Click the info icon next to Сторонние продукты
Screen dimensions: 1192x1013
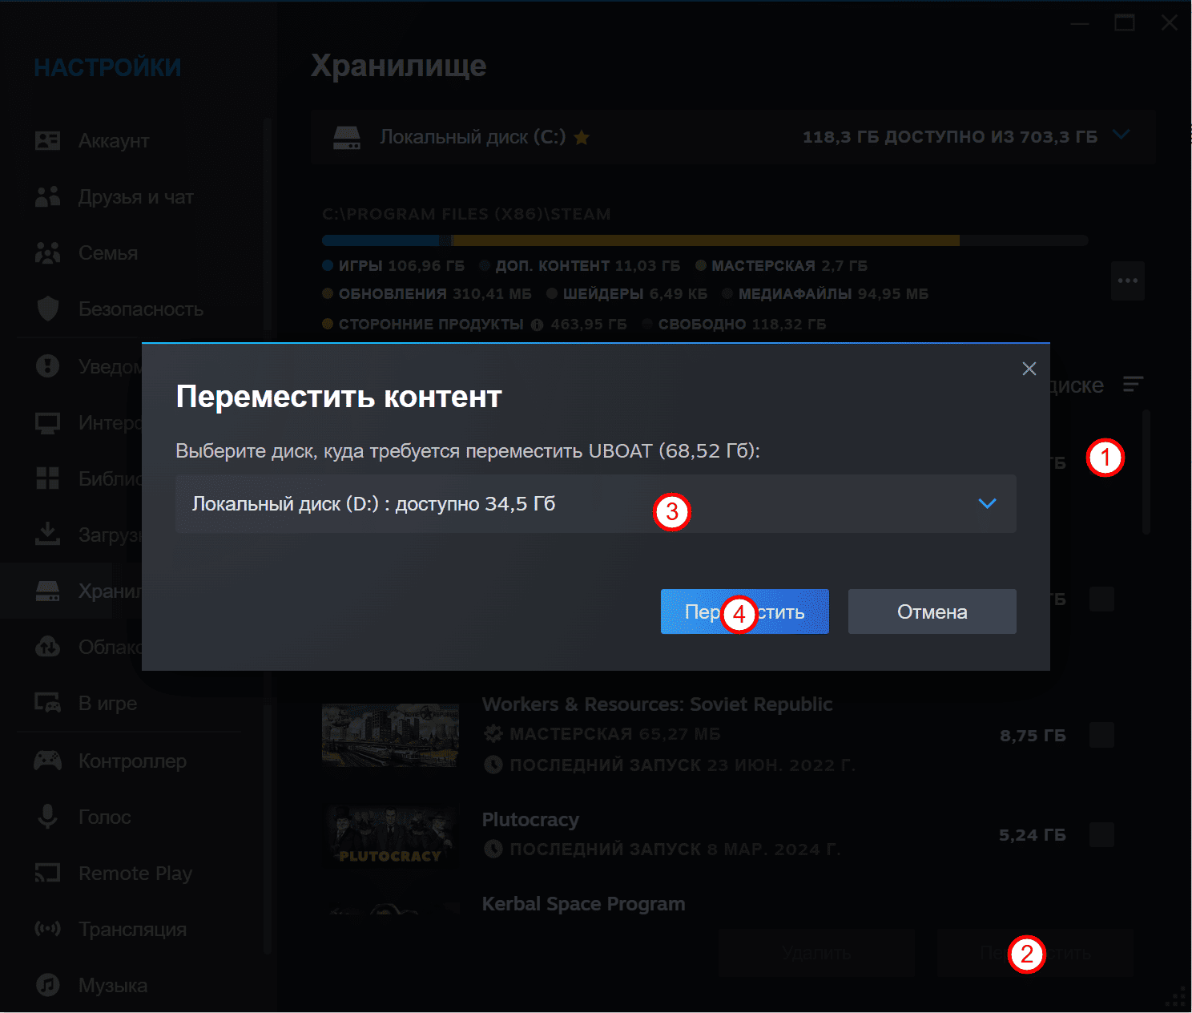[537, 325]
